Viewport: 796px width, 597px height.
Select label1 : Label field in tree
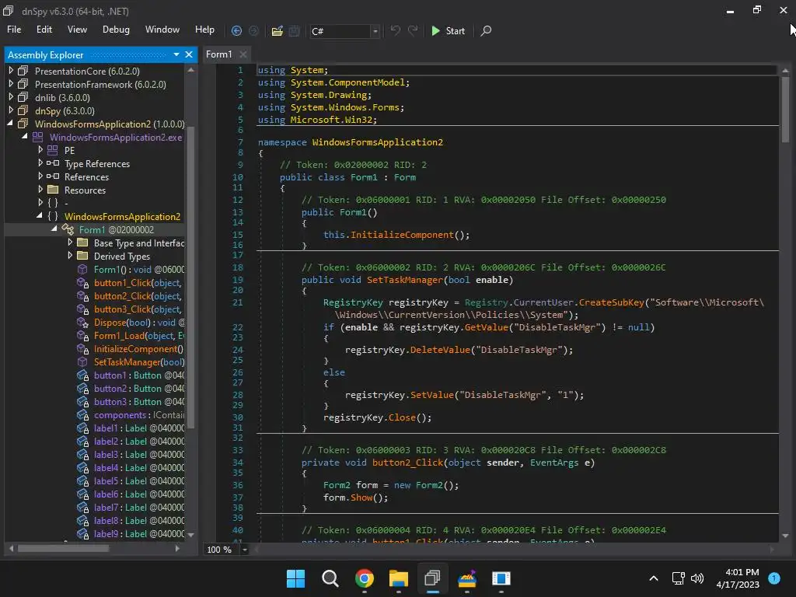tap(139, 428)
